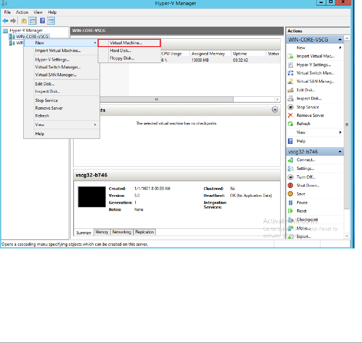Select Virtual SAN Manager... in context menu

(62, 75)
